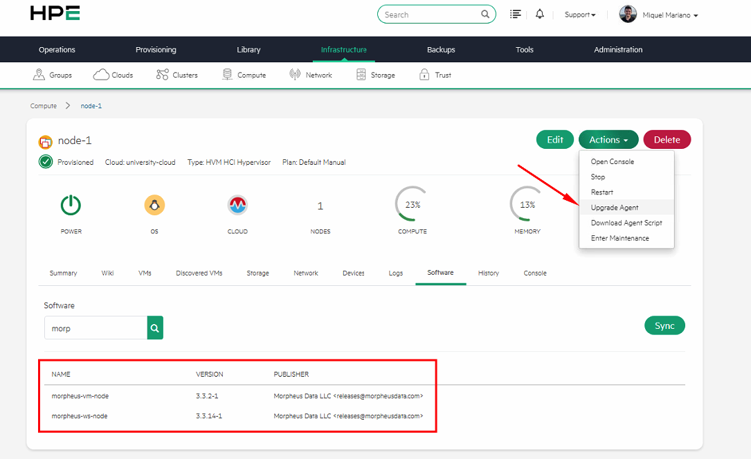The height and width of the screenshot is (459, 751).
Task: Open Clusters section icon
Action: (162, 75)
